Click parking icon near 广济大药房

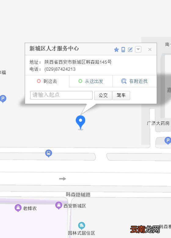click(x=168, y=141)
